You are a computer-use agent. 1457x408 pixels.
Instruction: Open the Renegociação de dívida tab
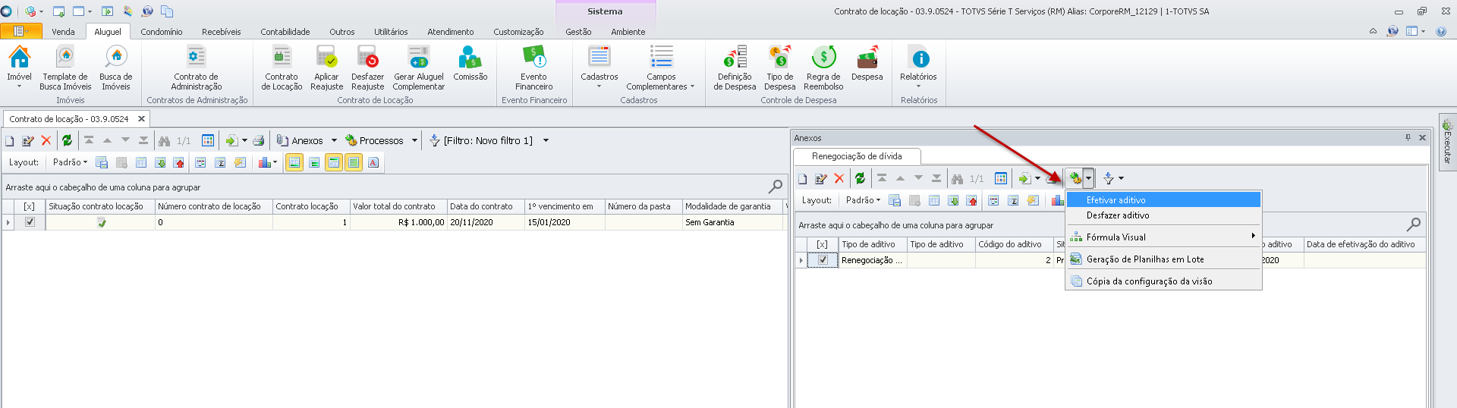pos(857,156)
